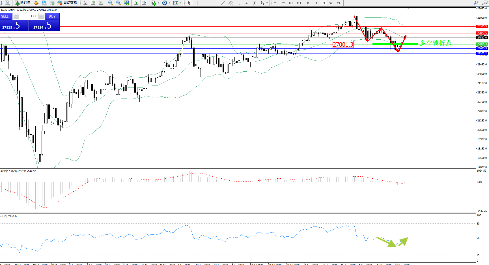Click the SELL button in one-click panel
Screen dimensions: 489x265
(5, 16)
